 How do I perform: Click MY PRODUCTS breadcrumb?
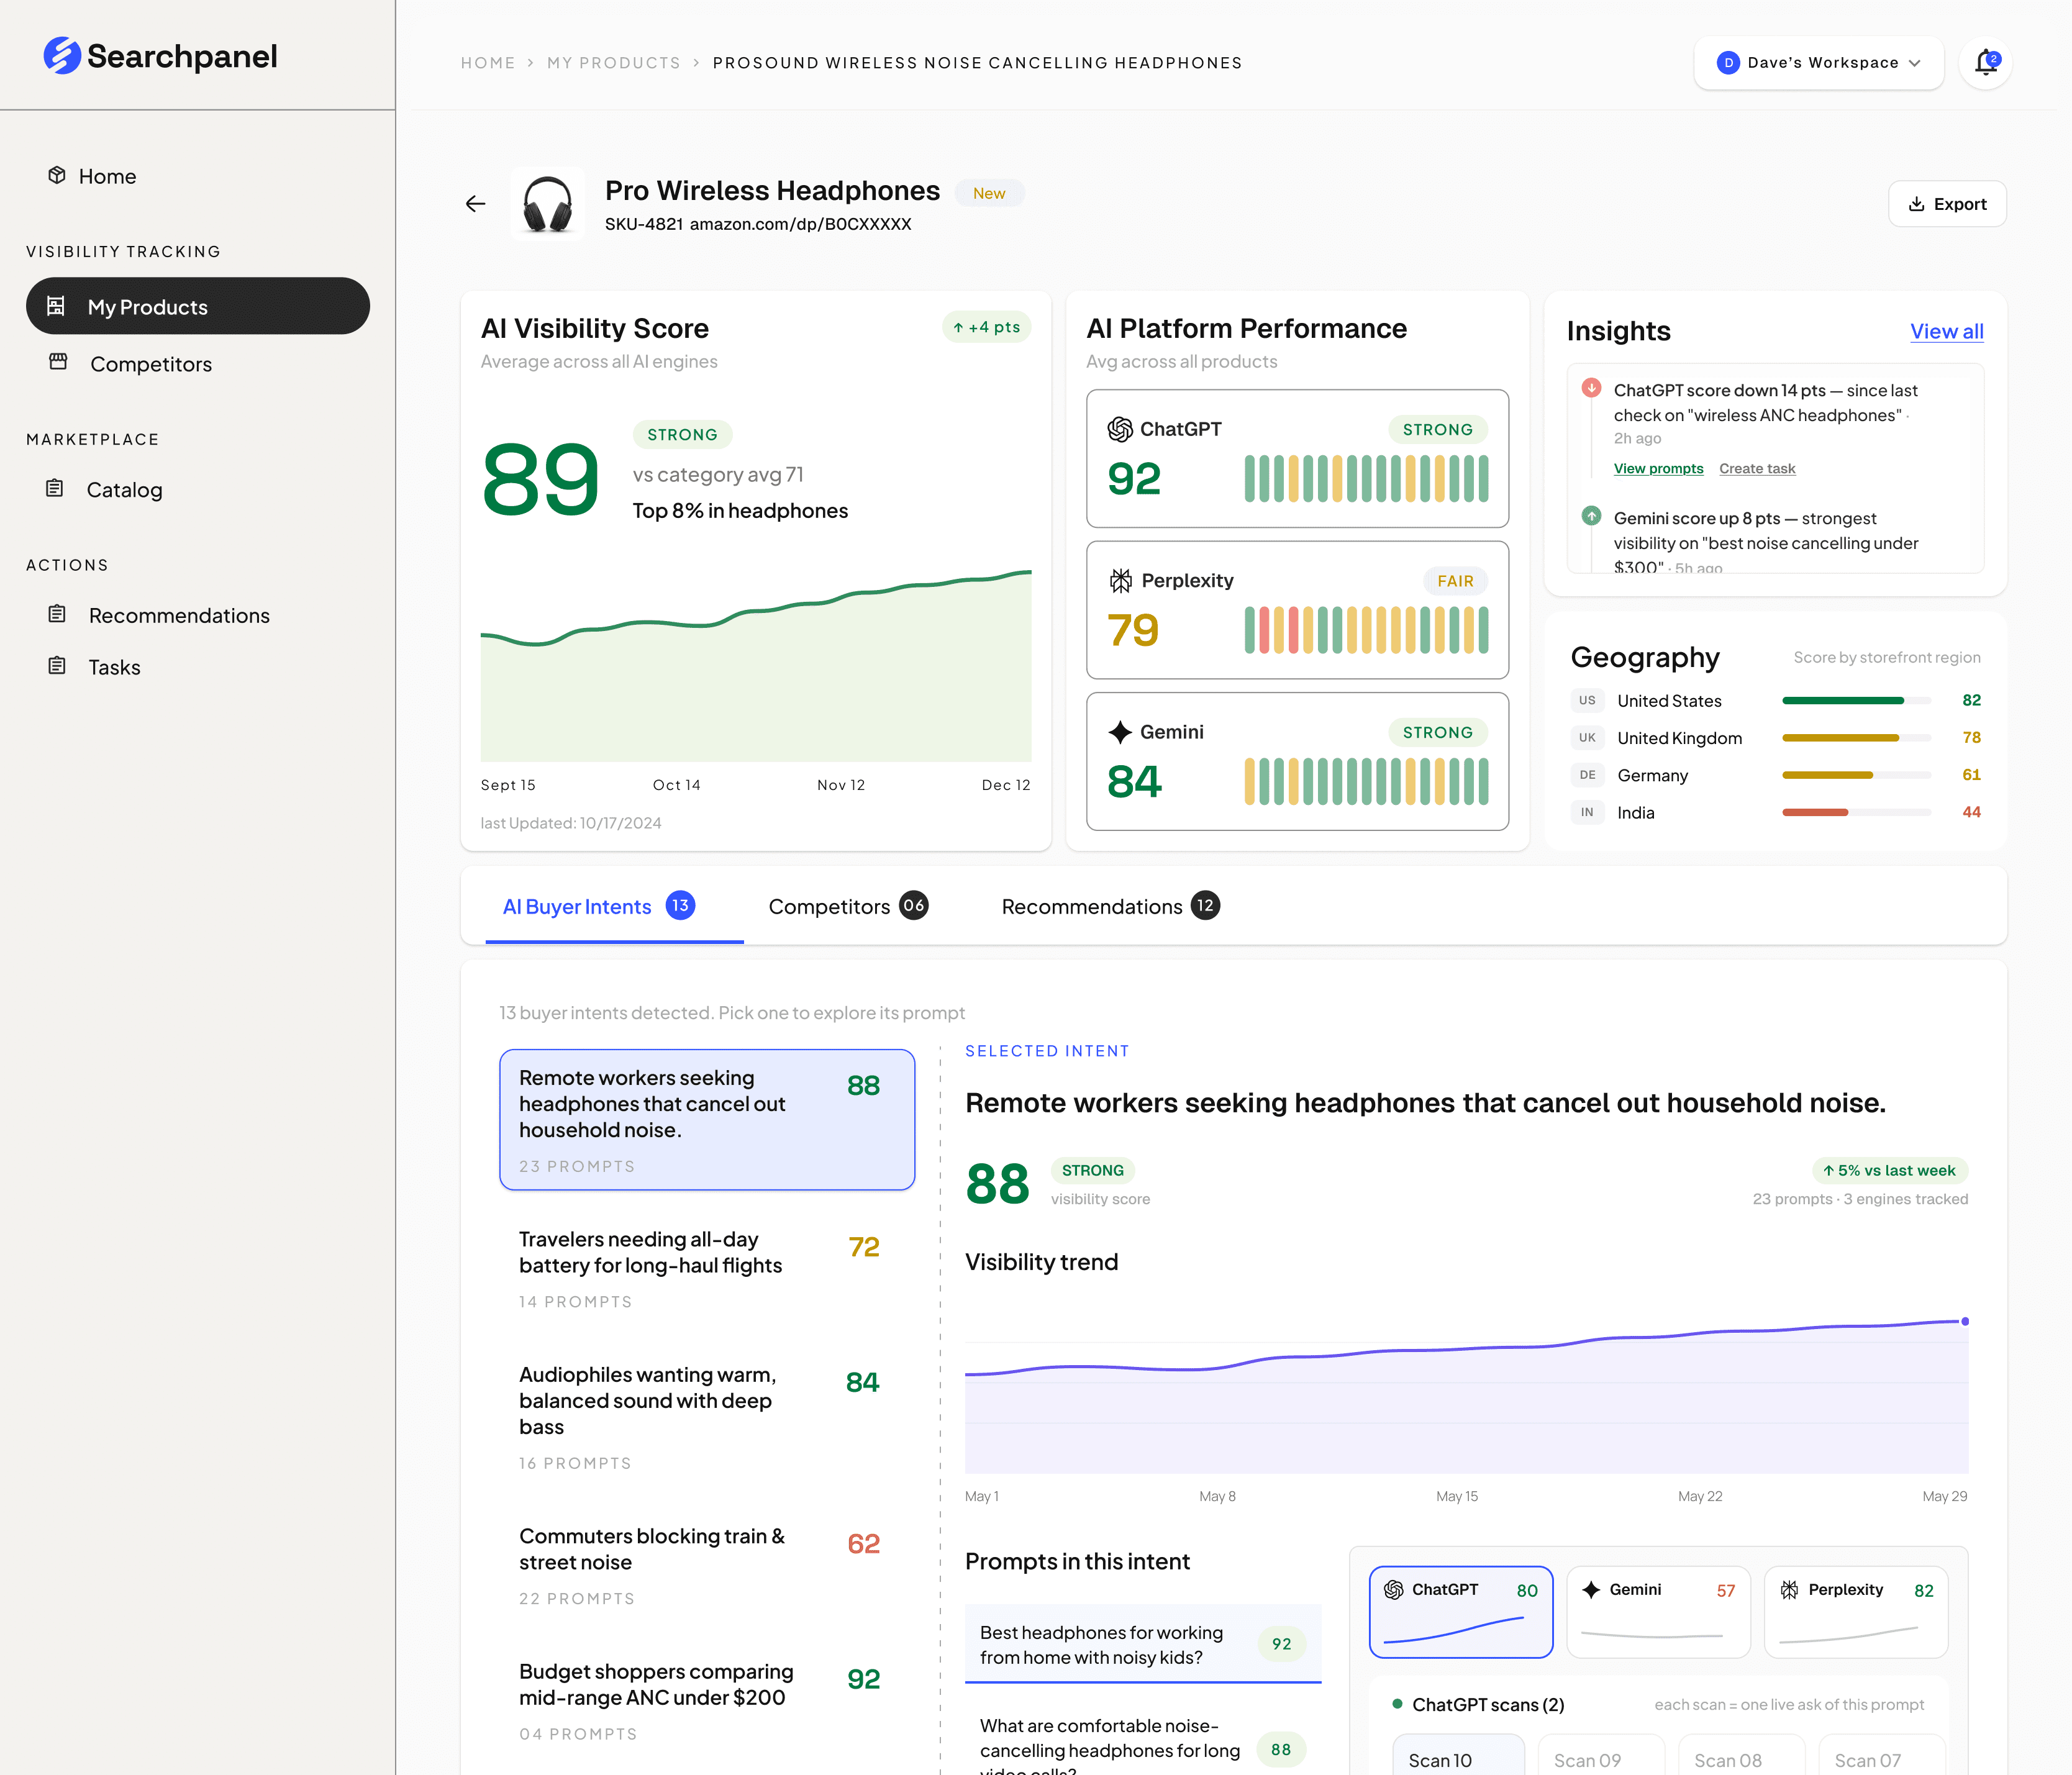pos(613,63)
